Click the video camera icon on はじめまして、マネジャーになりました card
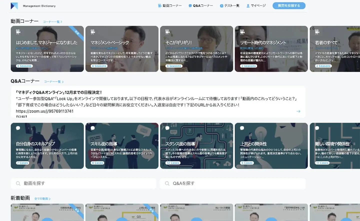Screen dimensions: 360x221 coord(18,32)
